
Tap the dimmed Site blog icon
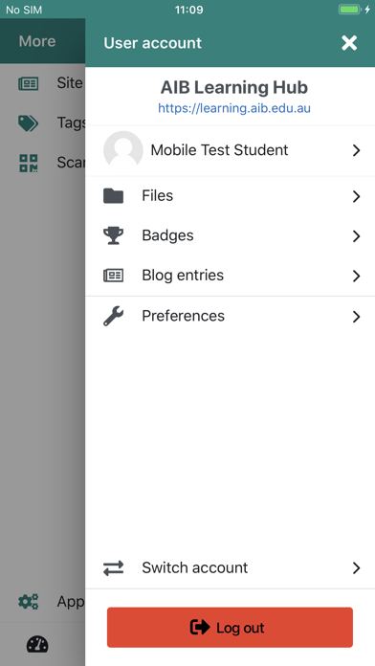pos(28,83)
